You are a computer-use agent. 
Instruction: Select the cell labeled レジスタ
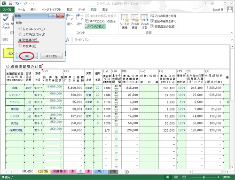[x=15, y=116]
